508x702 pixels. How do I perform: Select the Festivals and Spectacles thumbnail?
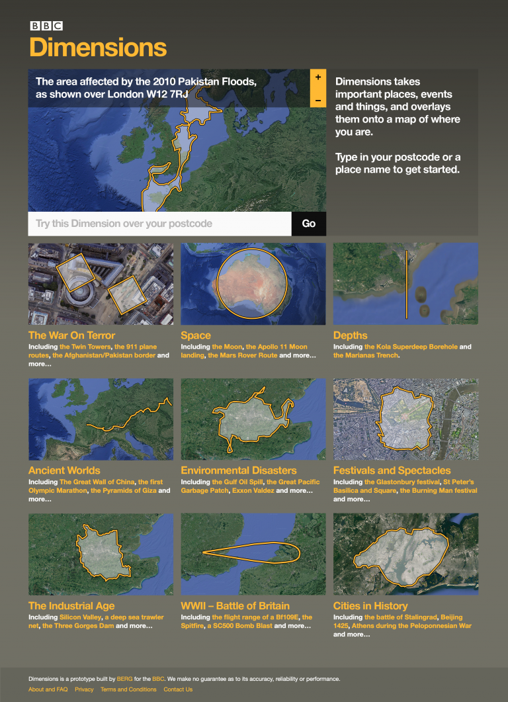[x=405, y=419]
